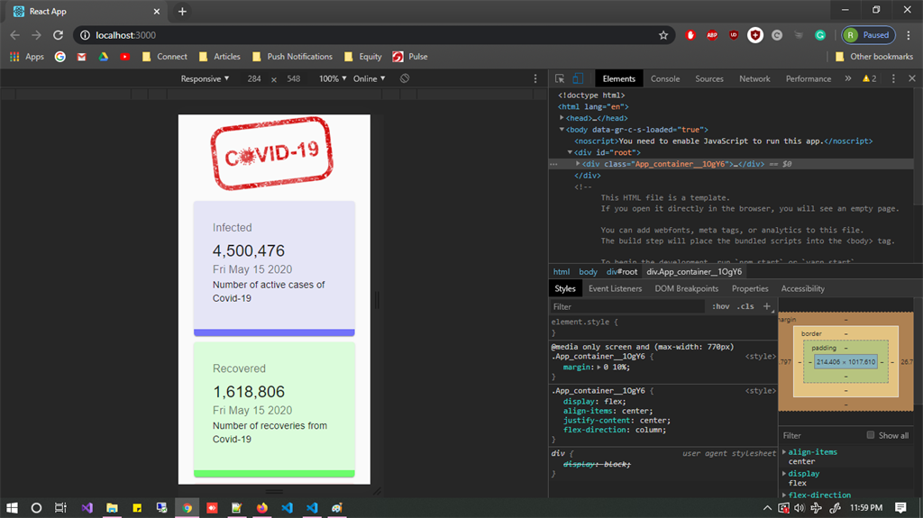The width and height of the screenshot is (923, 518).
Task: Toggle the device toolbar icon
Action: click(x=578, y=78)
